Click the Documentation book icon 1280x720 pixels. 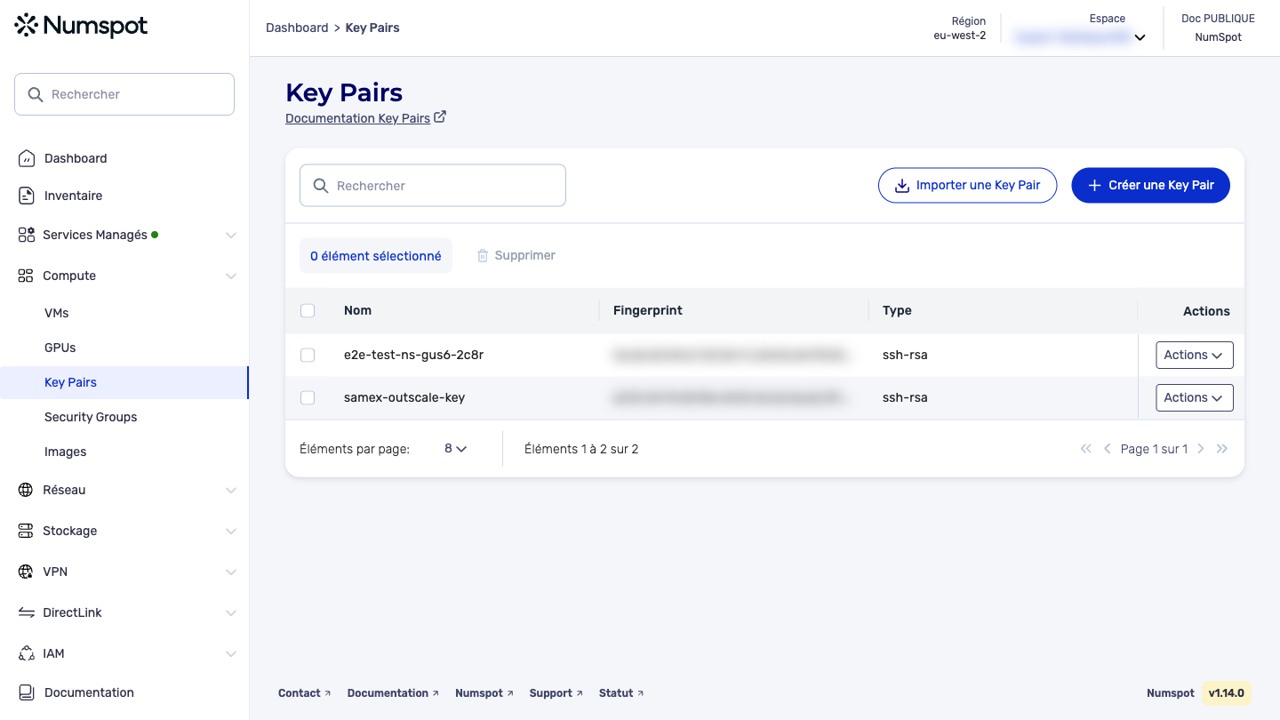click(27, 692)
